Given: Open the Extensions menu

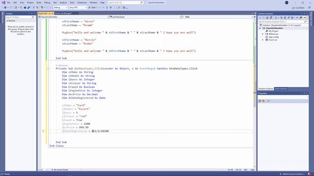Looking at the screenshot, I should [82, 2].
